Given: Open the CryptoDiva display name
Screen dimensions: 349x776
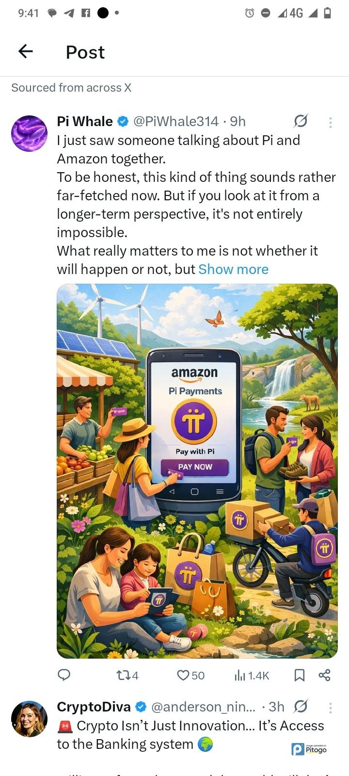Looking at the screenshot, I should coord(94,707).
